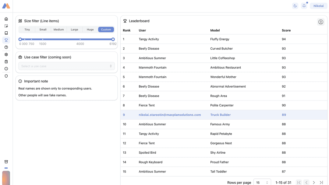Click the briefcase icon beside Use case filter
This screenshot has width=329, height=185.
coord(20,57)
